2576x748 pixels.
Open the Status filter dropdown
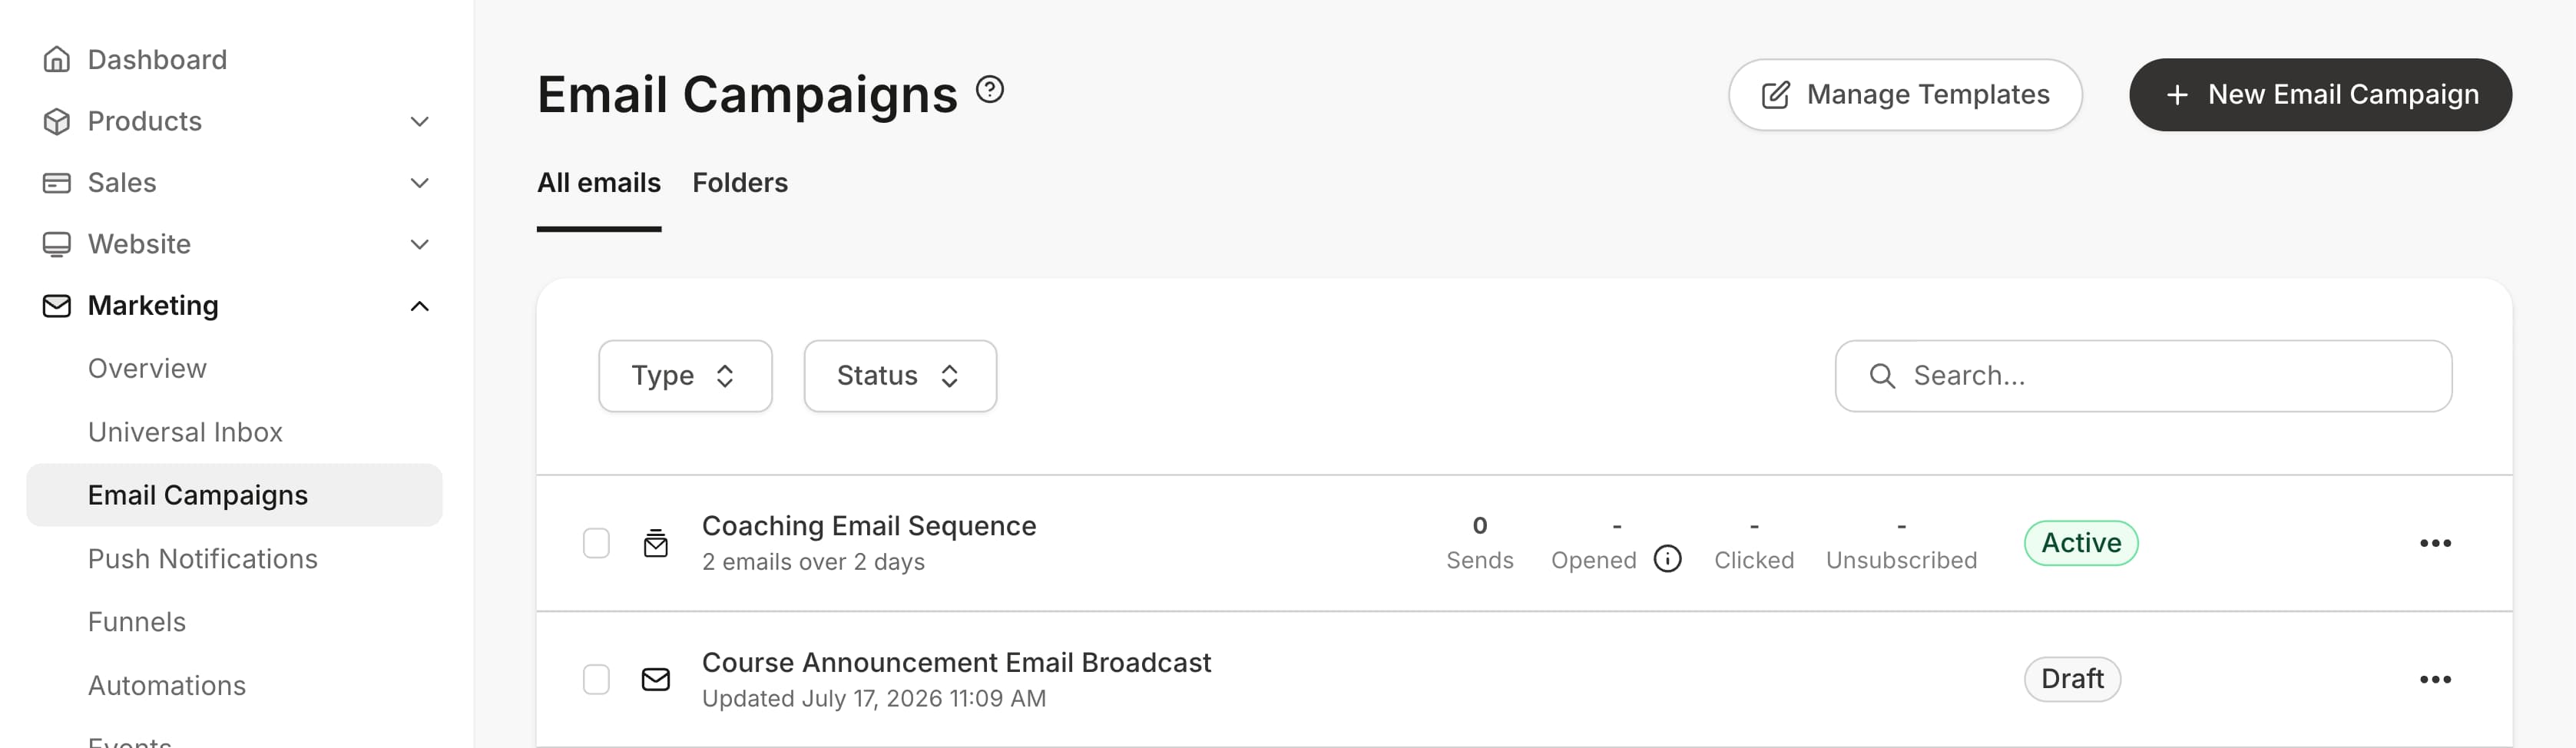[900, 376]
